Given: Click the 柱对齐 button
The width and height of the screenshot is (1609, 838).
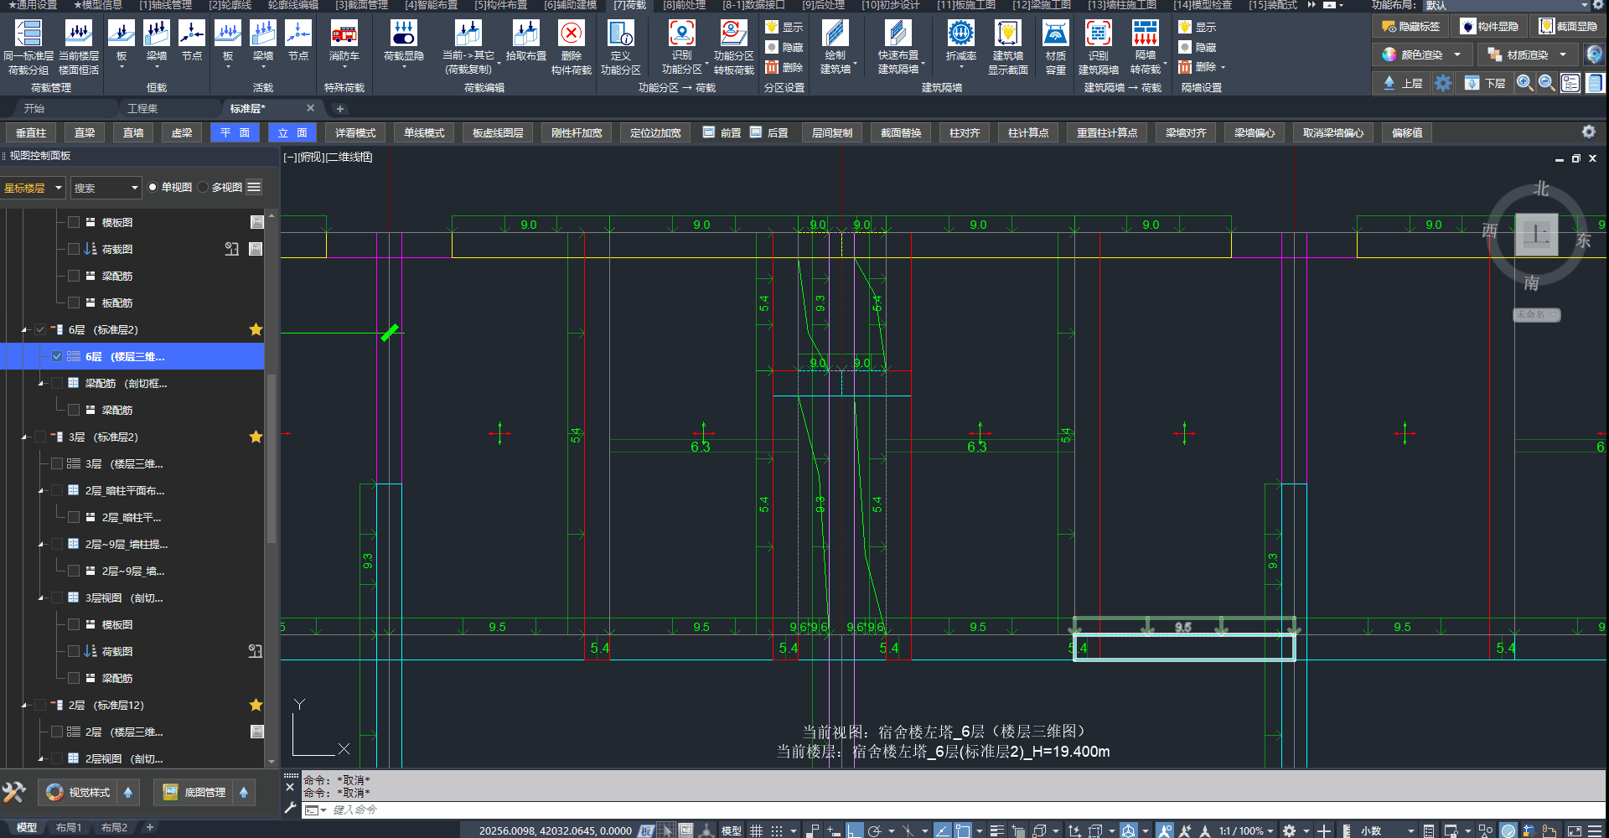Looking at the screenshot, I should click(x=964, y=133).
